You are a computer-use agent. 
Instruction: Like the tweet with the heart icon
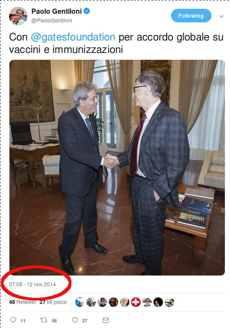click(x=75, y=320)
